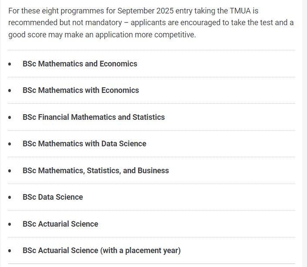
Task: Click the bullet beside BSc Mathematics with Economics
Action: click(10, 90)
